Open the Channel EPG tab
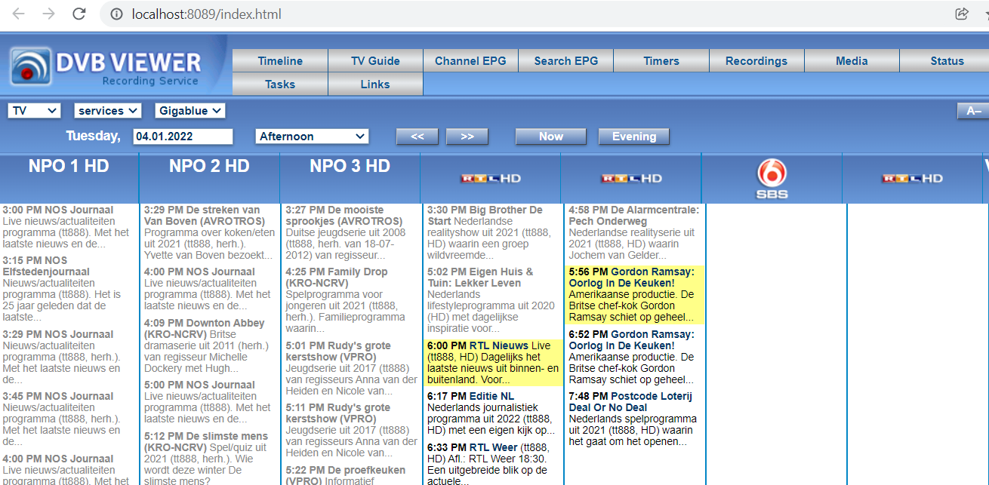The width and height of the screenshot is (989, 485). pyautogui.click(x=470, y=61)
